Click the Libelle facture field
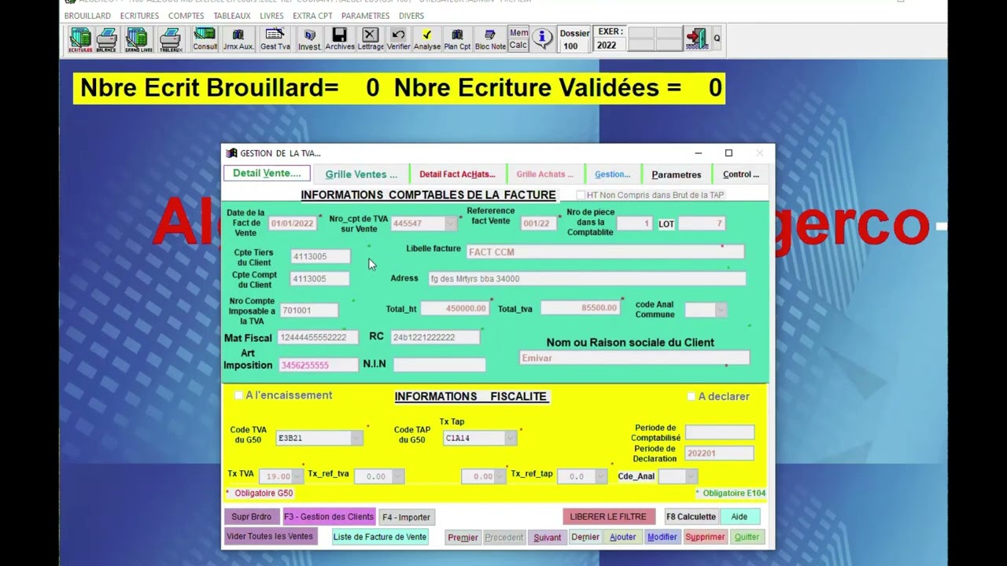Screen dimensions: 1007x566 pyautogui.click(x=604, y=252)
